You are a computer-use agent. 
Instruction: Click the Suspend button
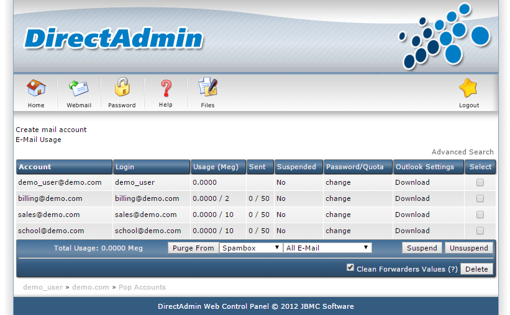(422, 248)
